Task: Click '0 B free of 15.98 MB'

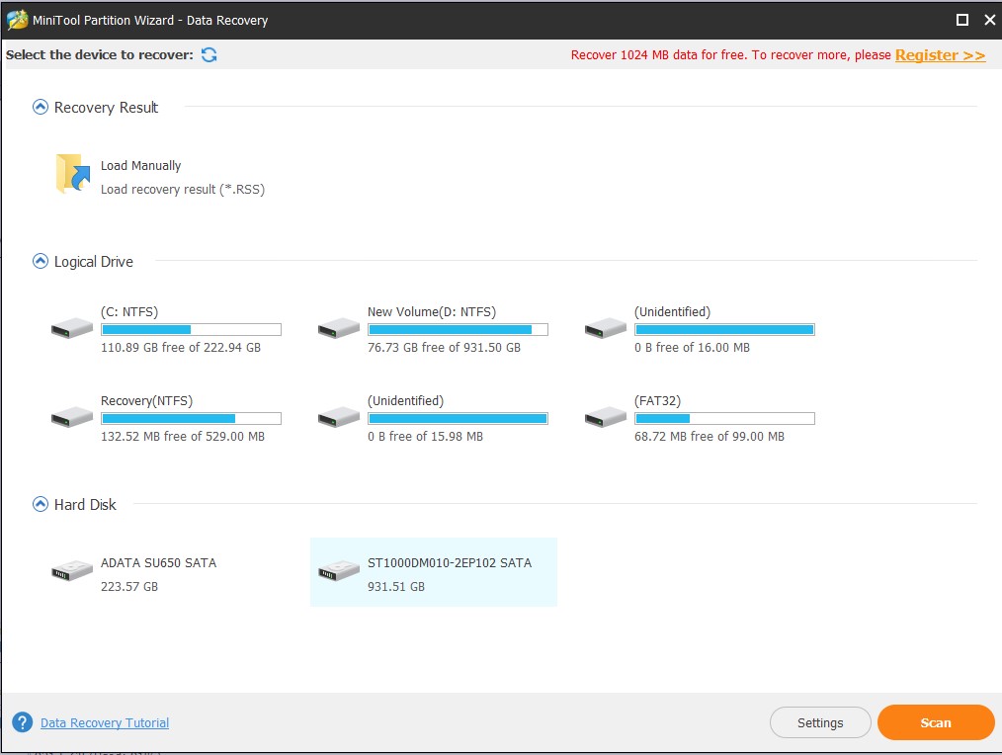Action: point(426,436)
